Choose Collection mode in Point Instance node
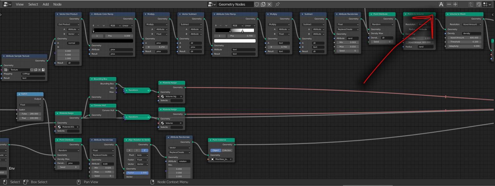This screenshot has height=186, width=495. pyautogui.click(x=227, y=151)
